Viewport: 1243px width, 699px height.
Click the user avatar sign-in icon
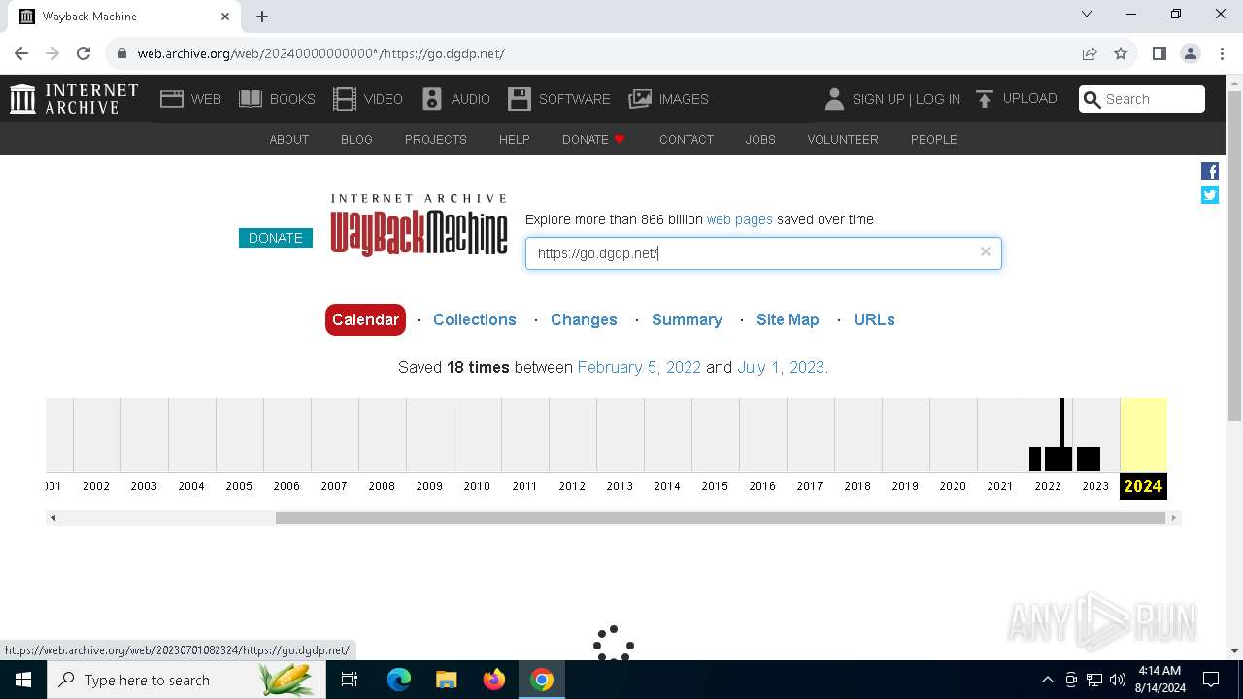pos(834,98)
